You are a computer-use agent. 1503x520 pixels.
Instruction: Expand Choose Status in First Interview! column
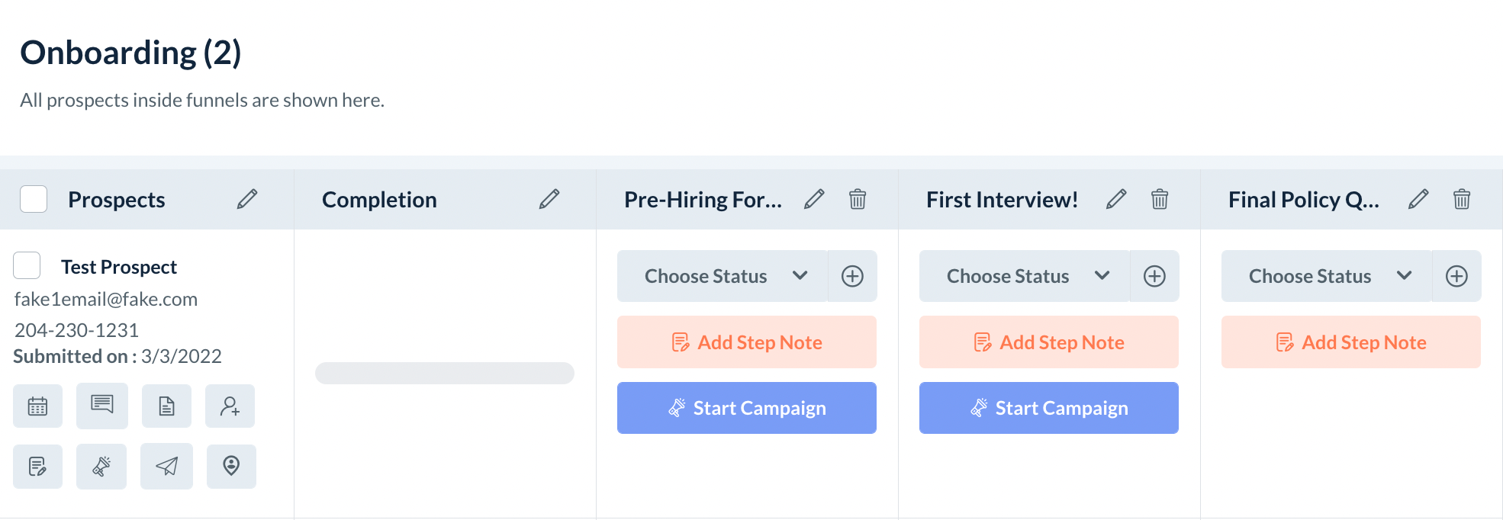click(1025, 276)
